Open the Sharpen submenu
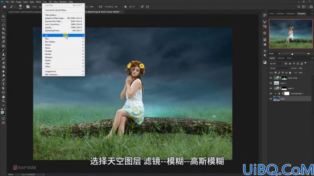The height and width of the screenshot is (176, 314). [x=64, y=57]
